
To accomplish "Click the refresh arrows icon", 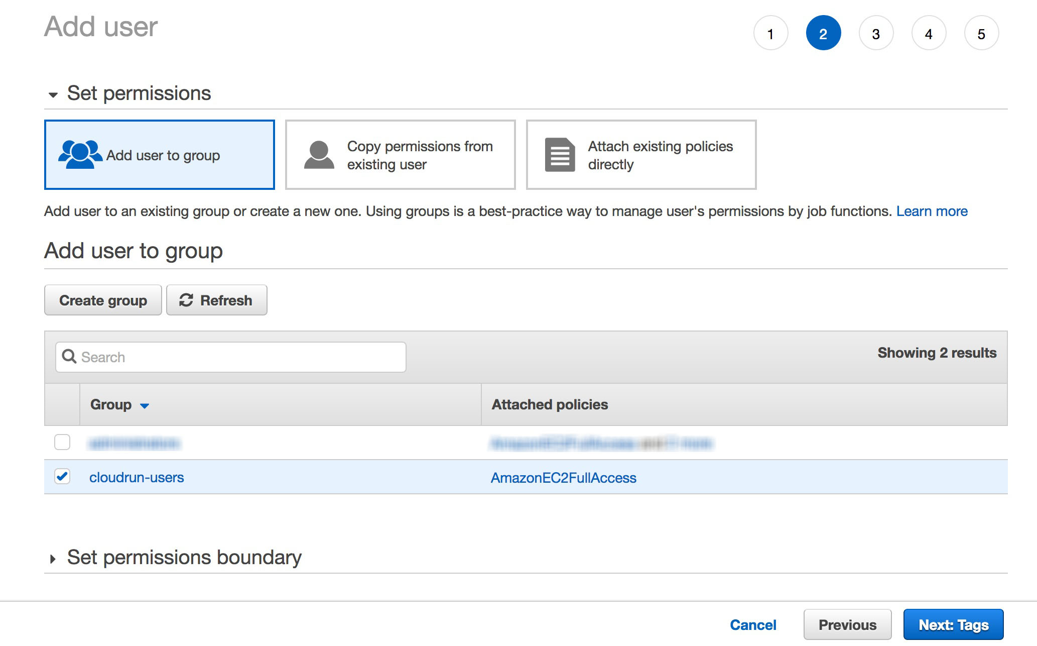I will 186,300.
